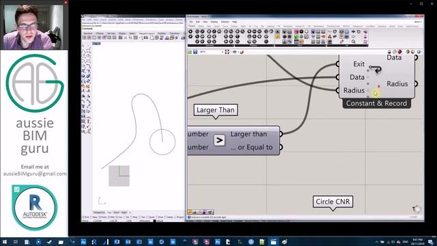Click zoom extents icon in Grasshopper canvas toolbar
This screenshot has width=437, height=246.
click(x=227, y=52)
